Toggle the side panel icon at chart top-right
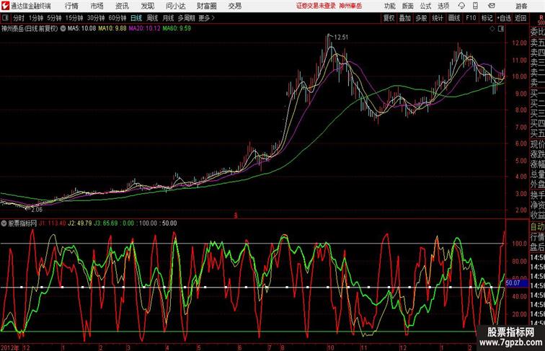This screenshot has height=351, width=545. tap(501, 29)
